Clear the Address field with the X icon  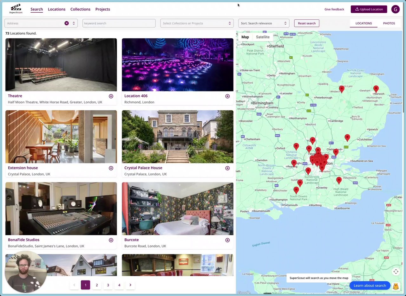tap(67, 23)
